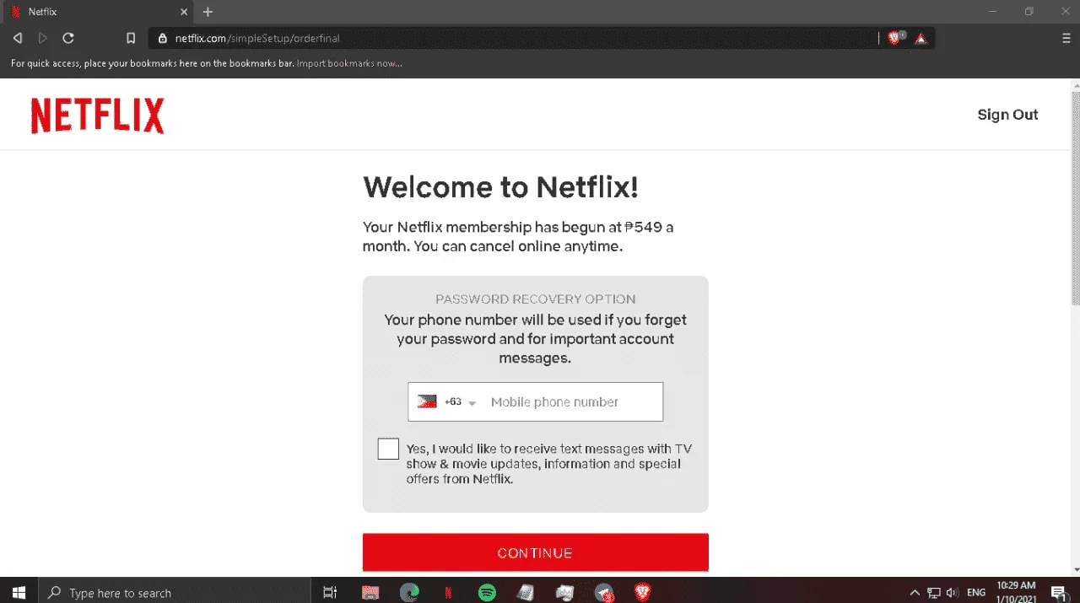Screen dimensions: 1080x603
Task: Open the Windows Start menu
Action: 19,593
